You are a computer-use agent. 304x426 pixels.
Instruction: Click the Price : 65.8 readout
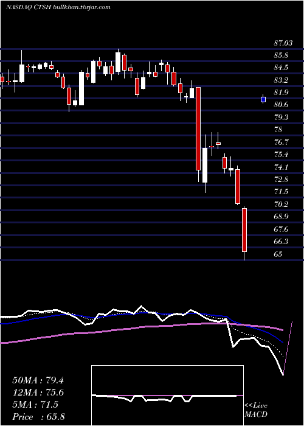pos(38,417)
